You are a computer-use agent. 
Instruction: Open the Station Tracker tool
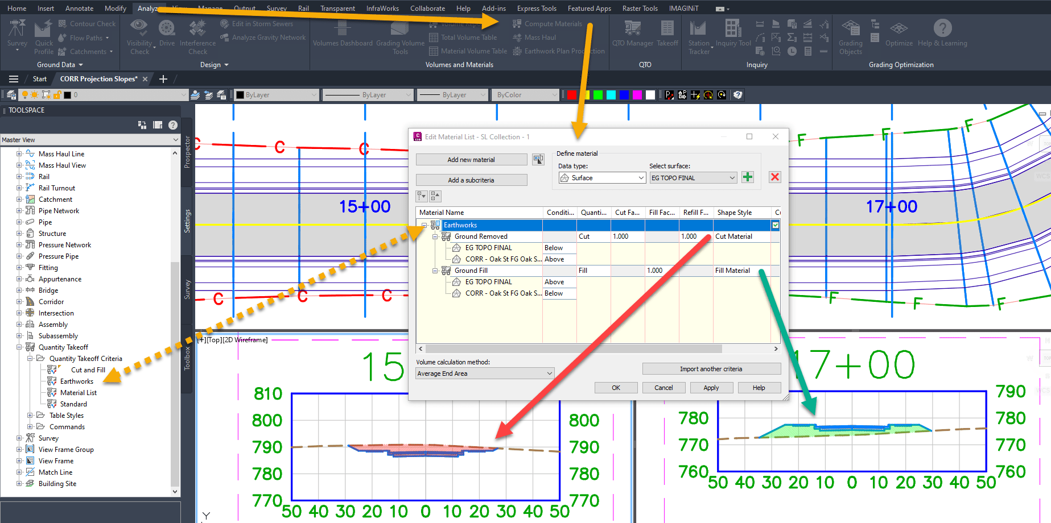[699, 38]
